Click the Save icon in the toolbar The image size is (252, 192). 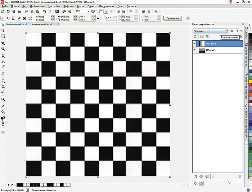click(14, 12)
